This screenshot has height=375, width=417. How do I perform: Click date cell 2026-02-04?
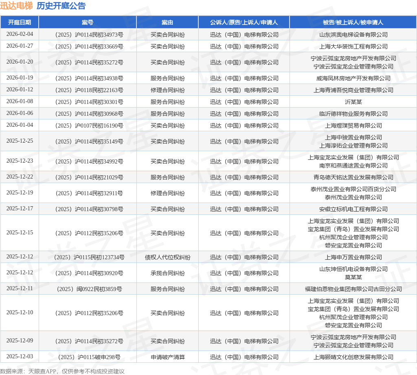tap(20, 34)
